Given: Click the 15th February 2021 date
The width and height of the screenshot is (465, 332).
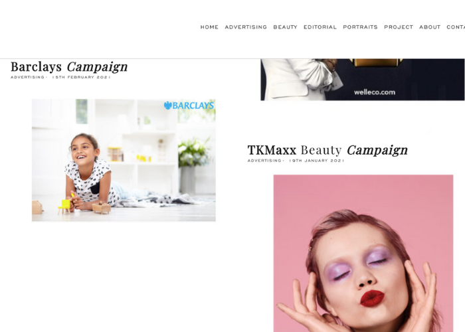Looking at the screenshot, I should point(81,77).
